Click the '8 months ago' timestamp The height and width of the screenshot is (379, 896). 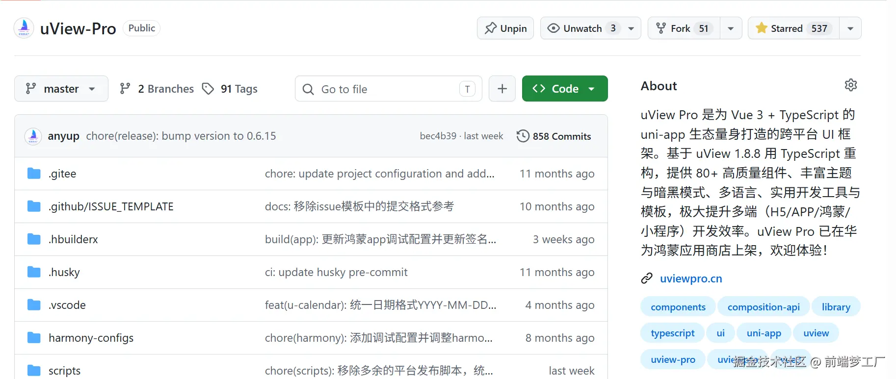560,338
